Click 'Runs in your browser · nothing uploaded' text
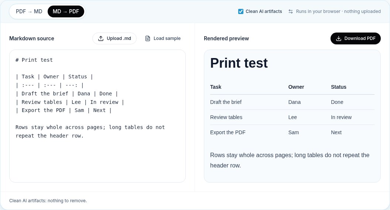 [x=338, y=11]
